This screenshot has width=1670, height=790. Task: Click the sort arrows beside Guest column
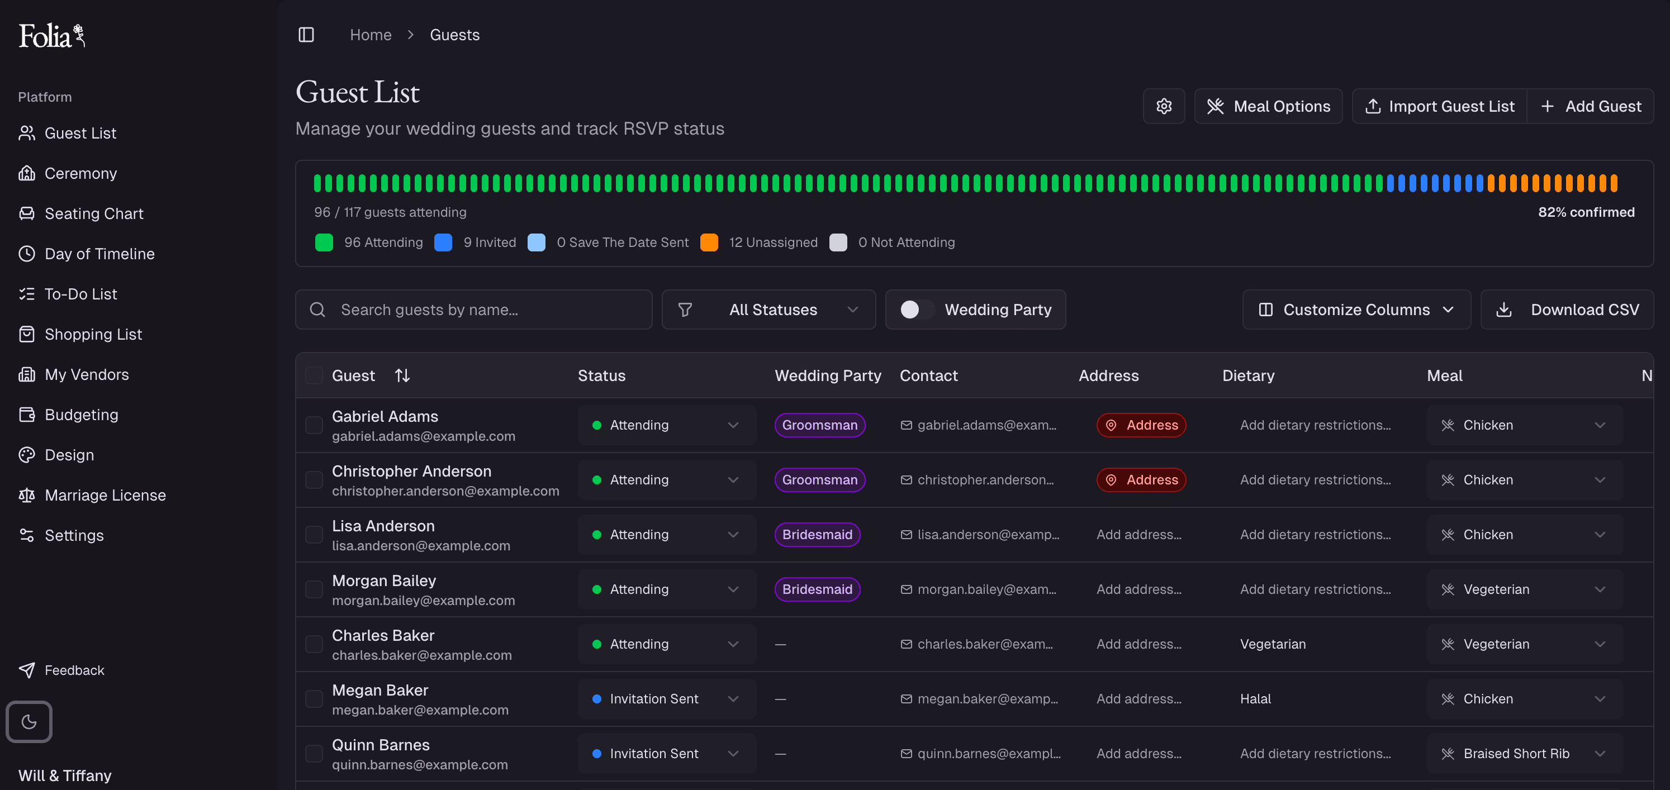[x=402, y=376]
